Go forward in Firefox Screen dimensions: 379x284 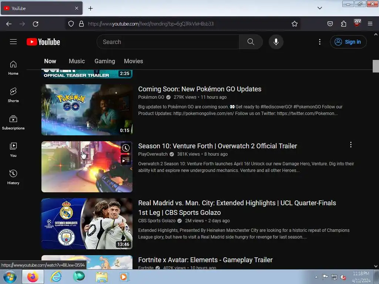click(22, 24)
